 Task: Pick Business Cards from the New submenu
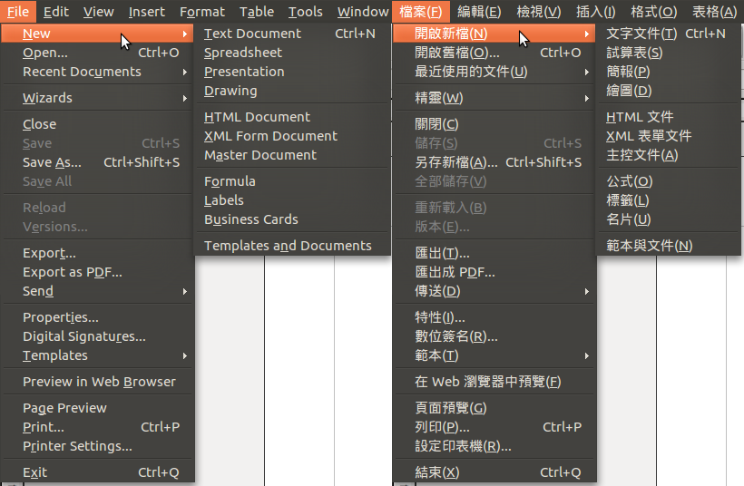click(x=250, y=219)
